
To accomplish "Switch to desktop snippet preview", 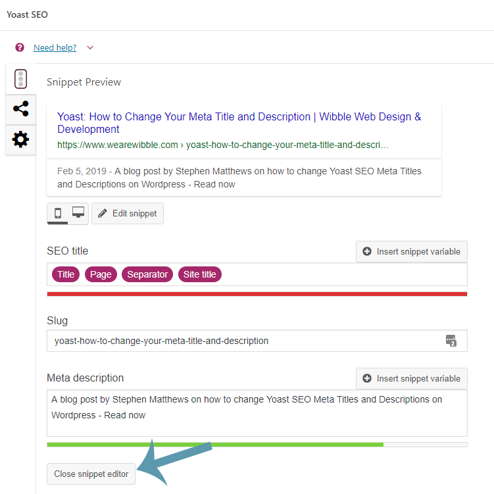I will pyautogui.click(x=78, y=213).
